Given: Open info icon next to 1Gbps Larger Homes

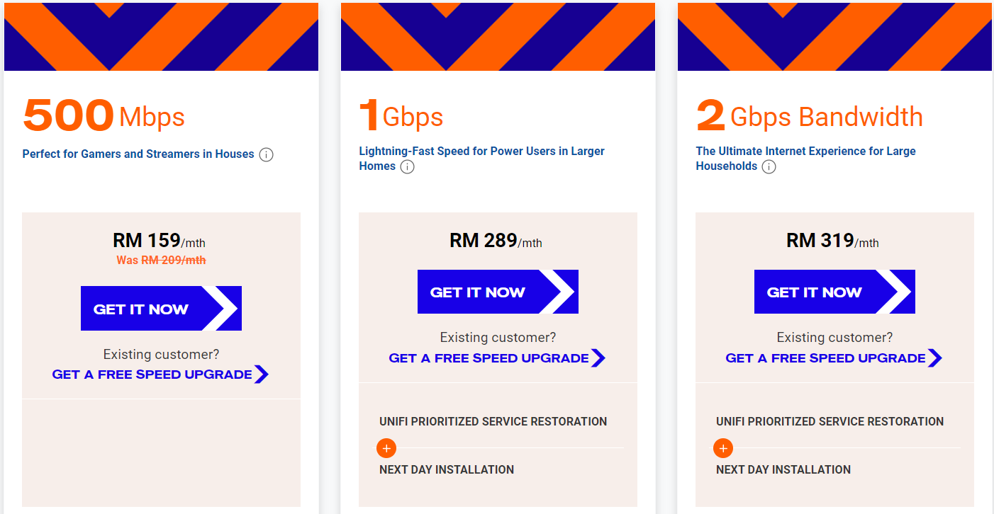Looking at the screenshot, I should coord(407,167).
